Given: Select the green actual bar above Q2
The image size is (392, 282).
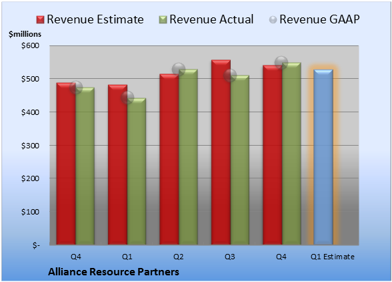Looking at the screenshot, I should coord(188,157).
